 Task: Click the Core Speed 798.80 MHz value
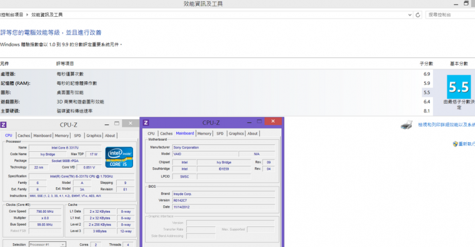coord(45,211)
